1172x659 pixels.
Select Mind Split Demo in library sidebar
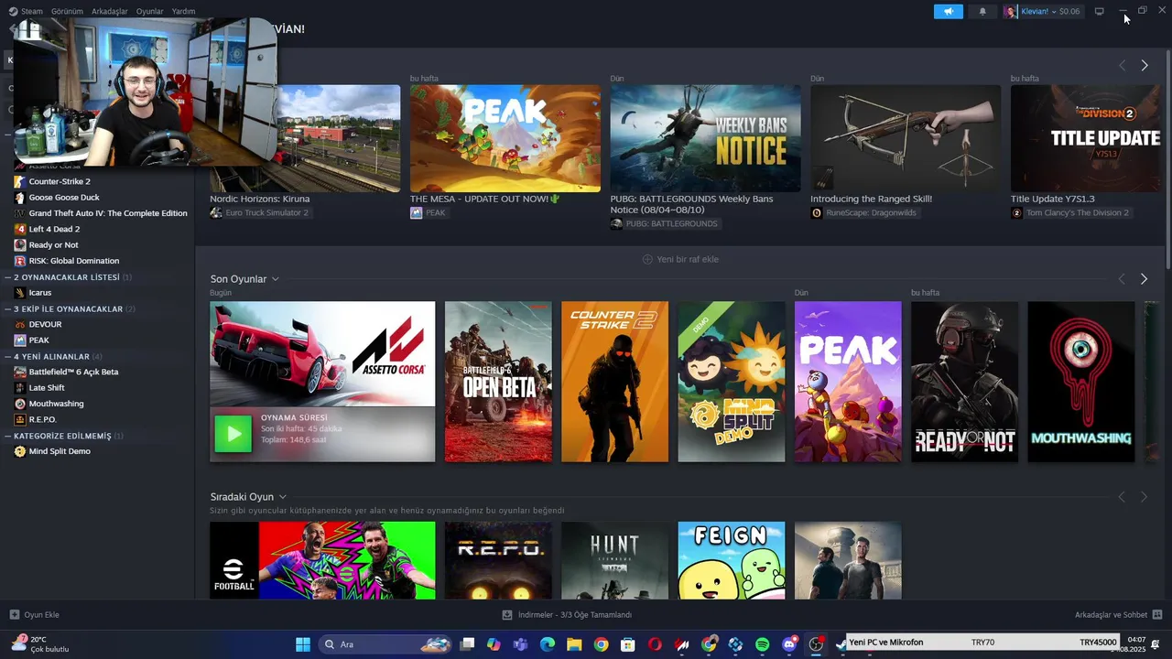coord(60,451)
